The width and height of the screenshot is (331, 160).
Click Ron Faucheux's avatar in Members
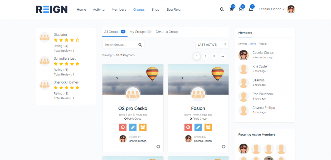[244, 97]
